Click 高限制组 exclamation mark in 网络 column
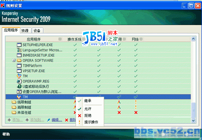The width and height of the screenshot is (202, 140). coord(136,107)
